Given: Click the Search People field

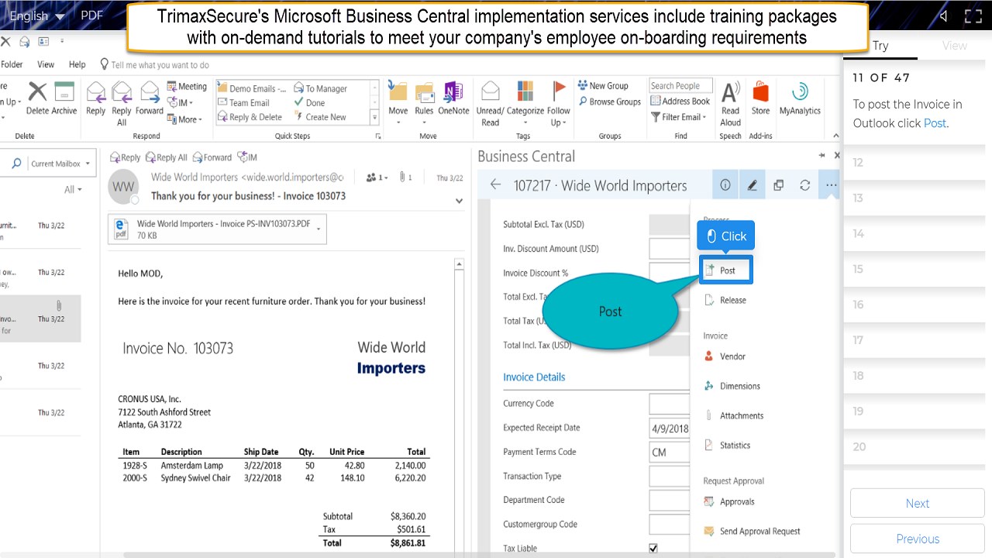Looking at the screenshot, I should click(680, 86).
